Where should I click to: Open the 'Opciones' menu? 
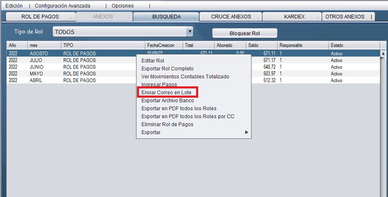(123, 6)
